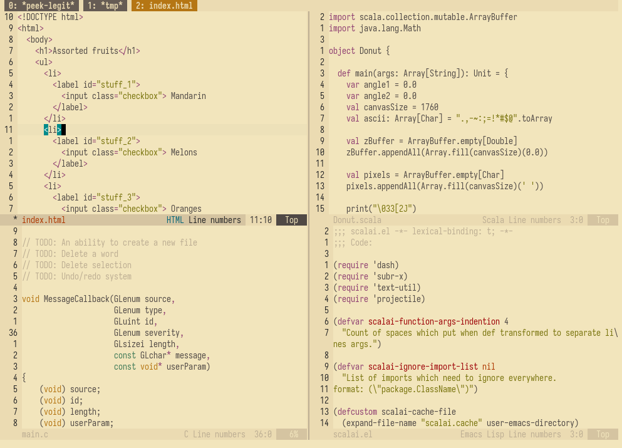Click index.html buffer name in mode line
This screenshot has width=622, height=448.
(43, 220)
